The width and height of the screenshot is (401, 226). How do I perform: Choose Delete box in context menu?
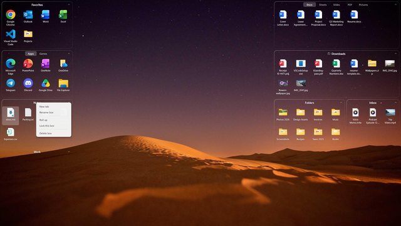pyautogui.click(x=54, y=133)
